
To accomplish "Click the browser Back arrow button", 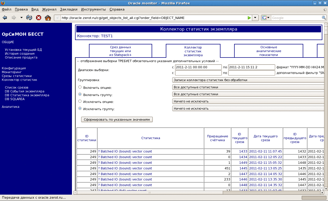I will (x=5, y=18).
